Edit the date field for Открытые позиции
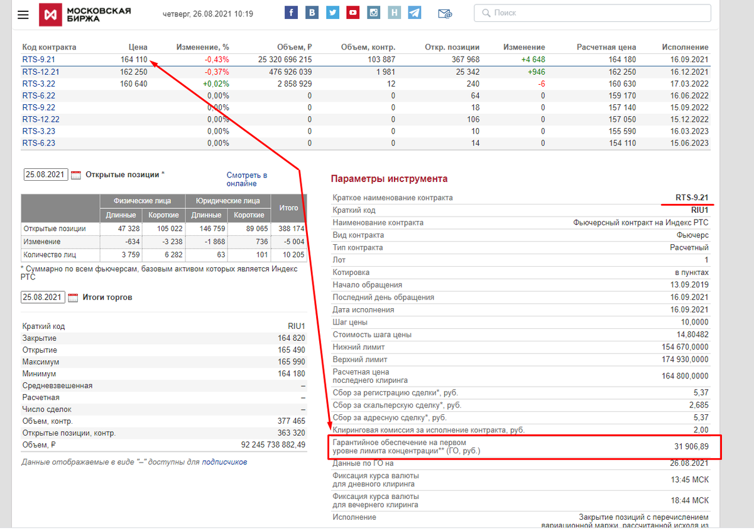The width and height of the screenshot is (754, 531). [45, 175]
